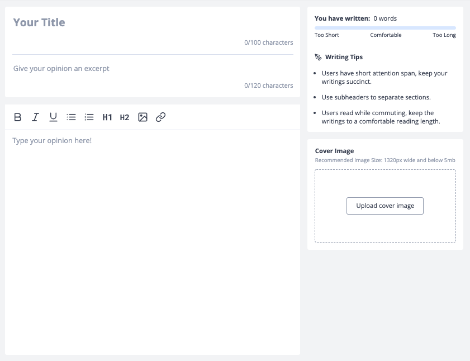Screen dimensions: 470x361
Task: Select the Cover Image heading
Action: (335, 151)
